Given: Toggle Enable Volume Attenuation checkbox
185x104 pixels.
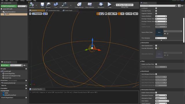Looking at the screenshot, I should (x=156, y=92).
